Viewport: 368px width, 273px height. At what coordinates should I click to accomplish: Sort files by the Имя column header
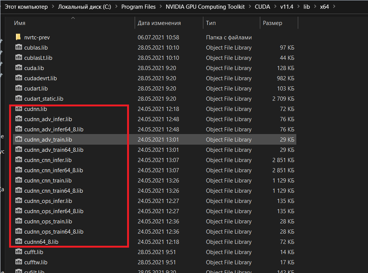[x=20, y=23]
